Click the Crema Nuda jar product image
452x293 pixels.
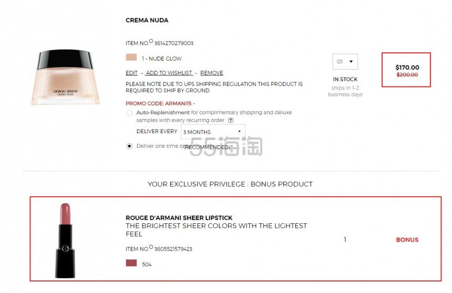[x=65, y=77]
